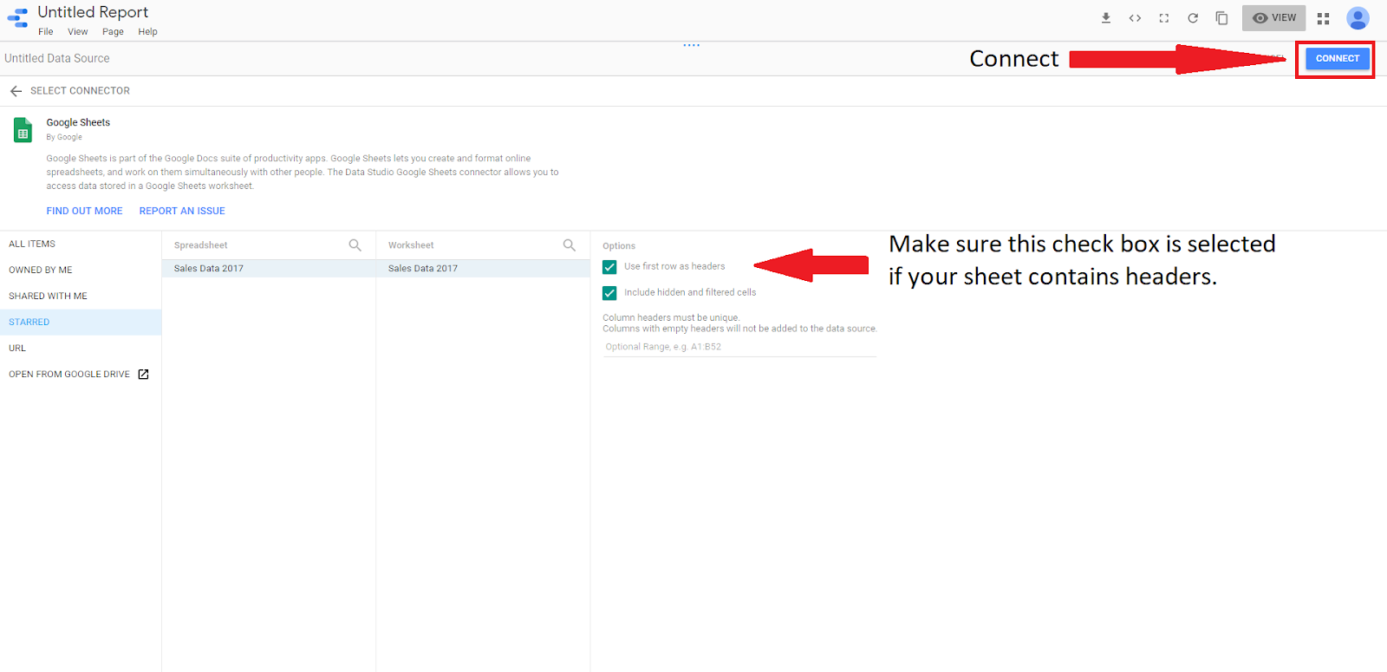Image resolution: width=1387 pixels, height=672 pixels.
Task: Open the Google apps grid icon
Action: [x=1323, y=18]
